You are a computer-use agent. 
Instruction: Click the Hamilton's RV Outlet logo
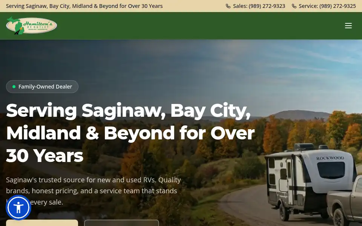click(31, 26)
